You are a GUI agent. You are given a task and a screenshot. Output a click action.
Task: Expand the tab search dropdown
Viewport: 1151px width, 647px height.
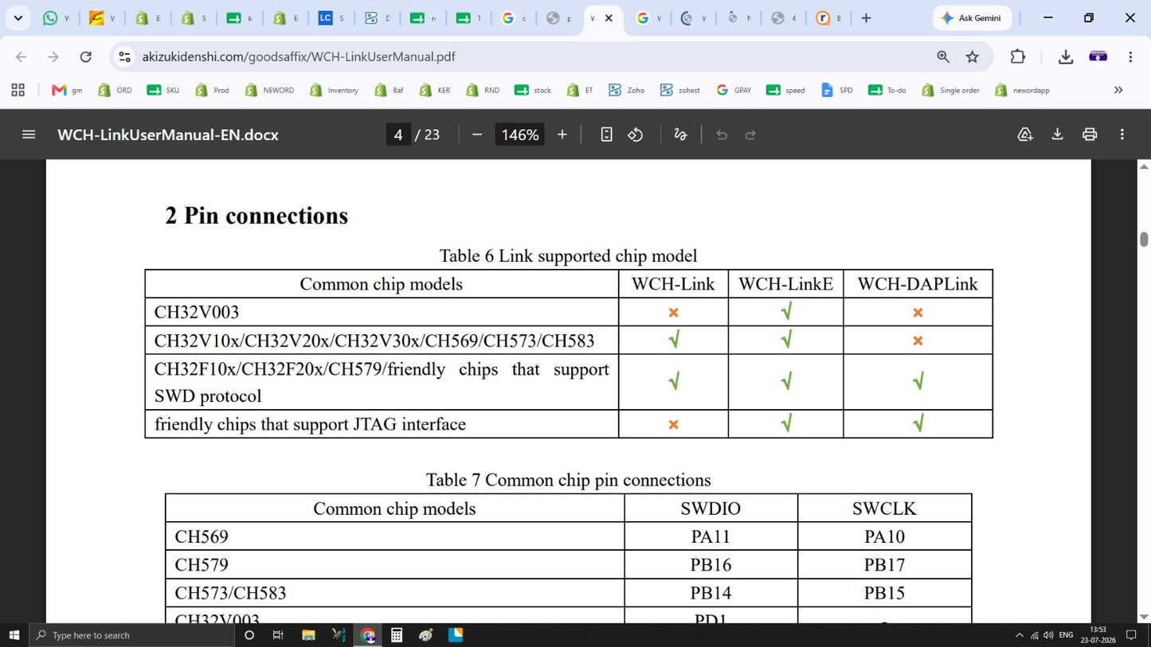coord(18,18)
